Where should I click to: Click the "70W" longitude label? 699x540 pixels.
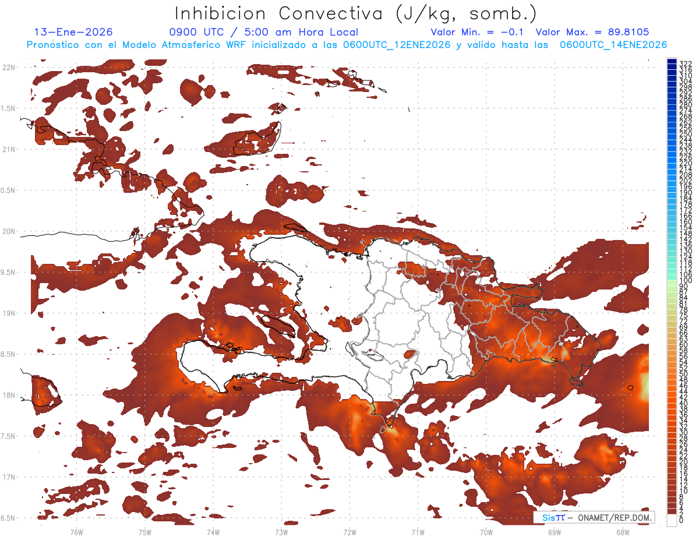[486, 532]
